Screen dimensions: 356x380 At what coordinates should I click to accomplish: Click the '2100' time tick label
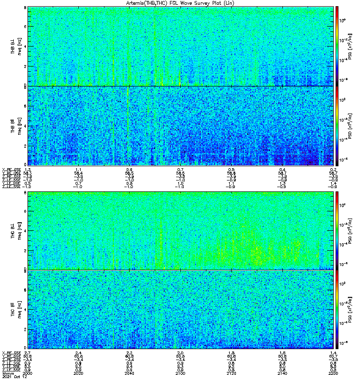(180, 373)
